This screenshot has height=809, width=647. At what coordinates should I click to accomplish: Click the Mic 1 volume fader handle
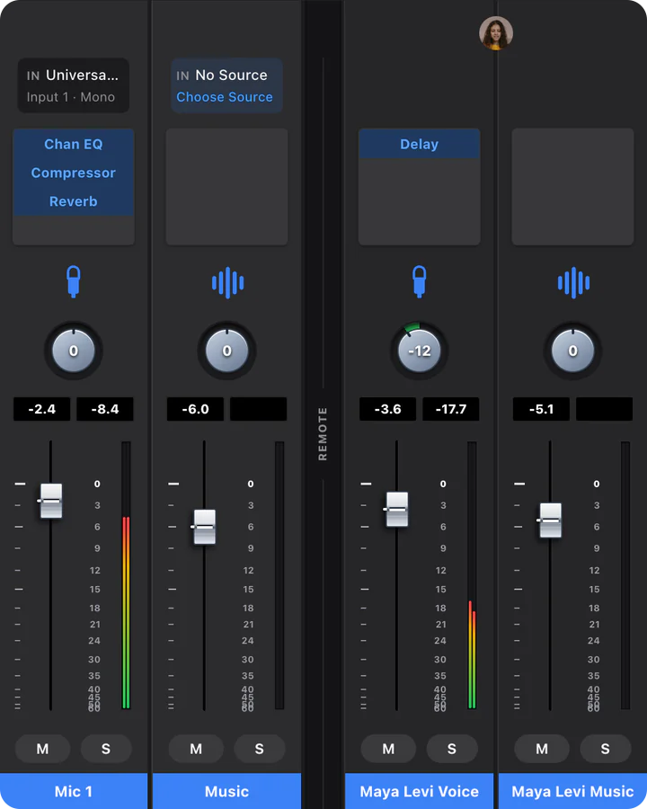point(51,501)
